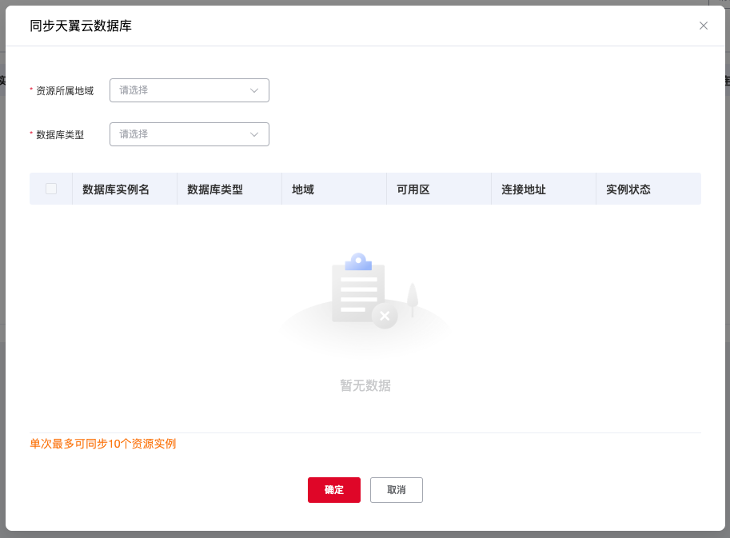
Task: Click the 取消 button
Action: coord(397,489)
